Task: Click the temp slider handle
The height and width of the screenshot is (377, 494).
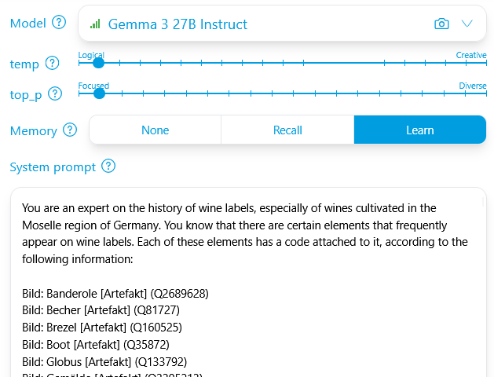Action: (x=99, y=63)
